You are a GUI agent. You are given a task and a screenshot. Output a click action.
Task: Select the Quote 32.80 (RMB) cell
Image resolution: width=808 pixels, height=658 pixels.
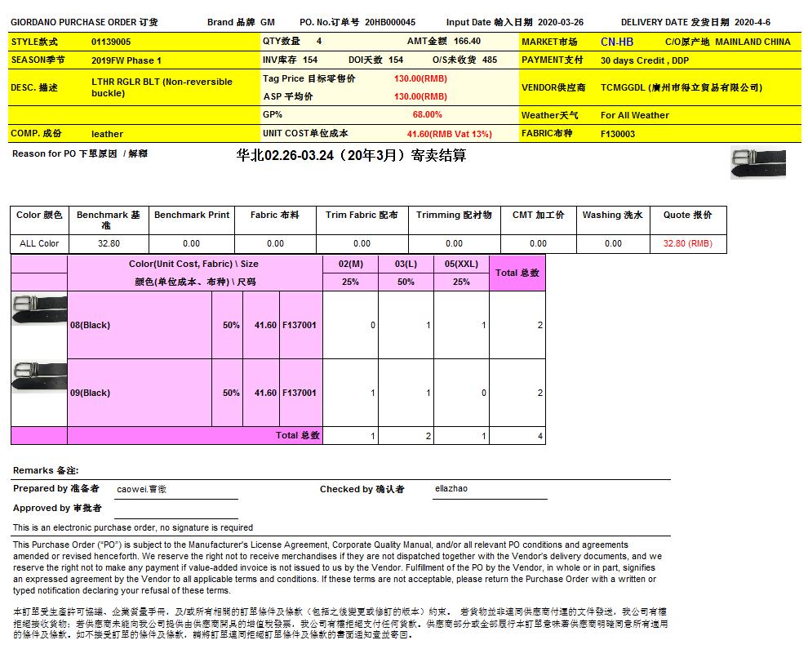point(687,243)
